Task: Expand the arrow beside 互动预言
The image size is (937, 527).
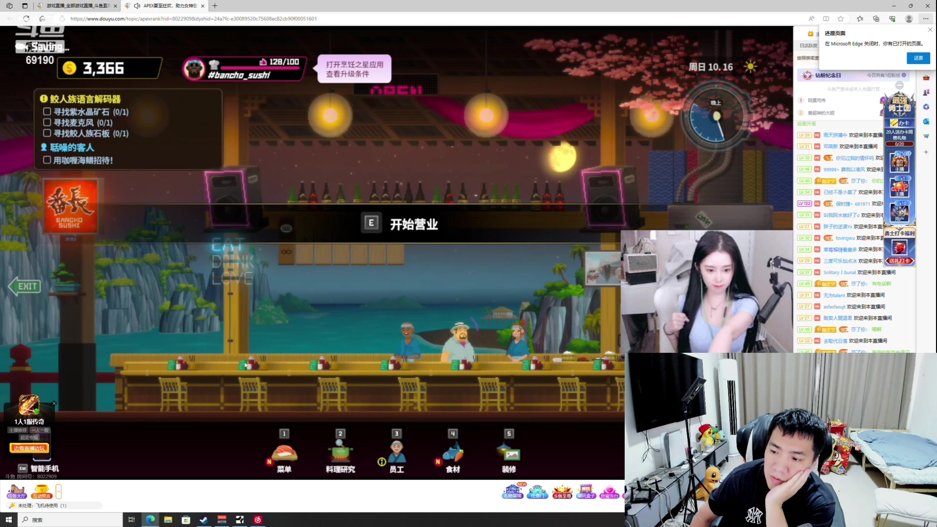Action: [59, 491]
